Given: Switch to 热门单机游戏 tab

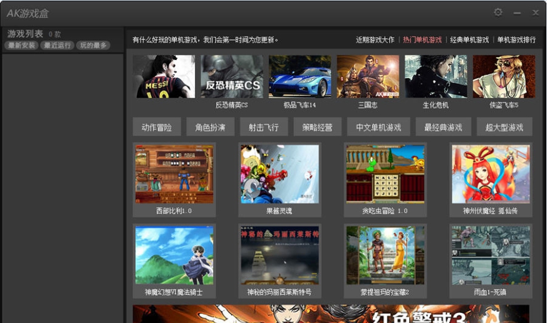Looking at the screenshot, I should 422,40.
